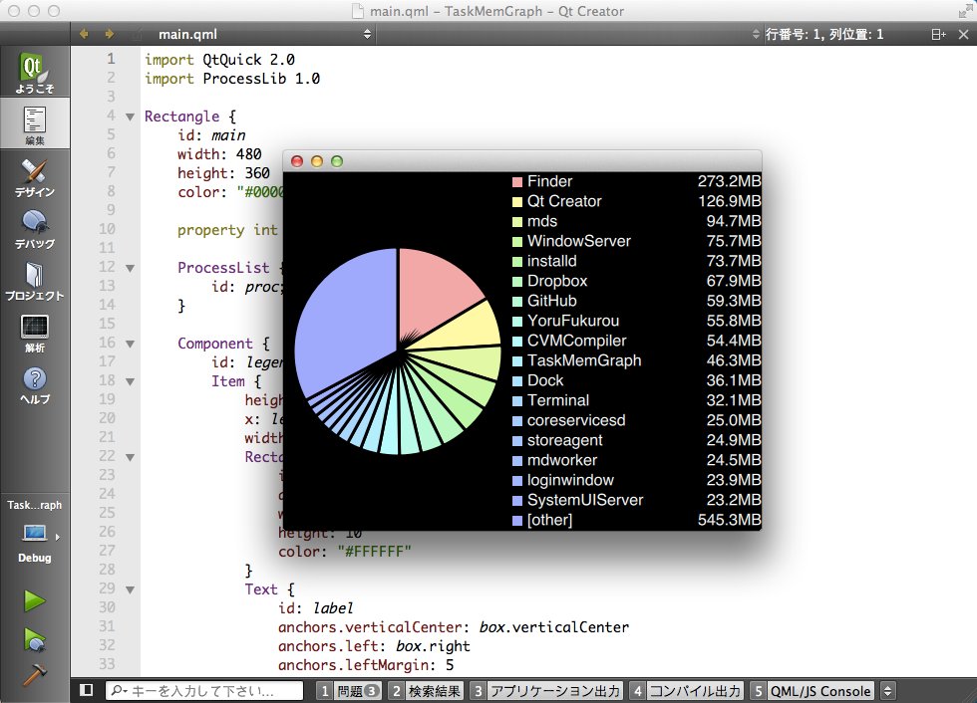Collapse the Text block at line 29
Viewport: 977px width, 703px height.
tap(130, 589)
